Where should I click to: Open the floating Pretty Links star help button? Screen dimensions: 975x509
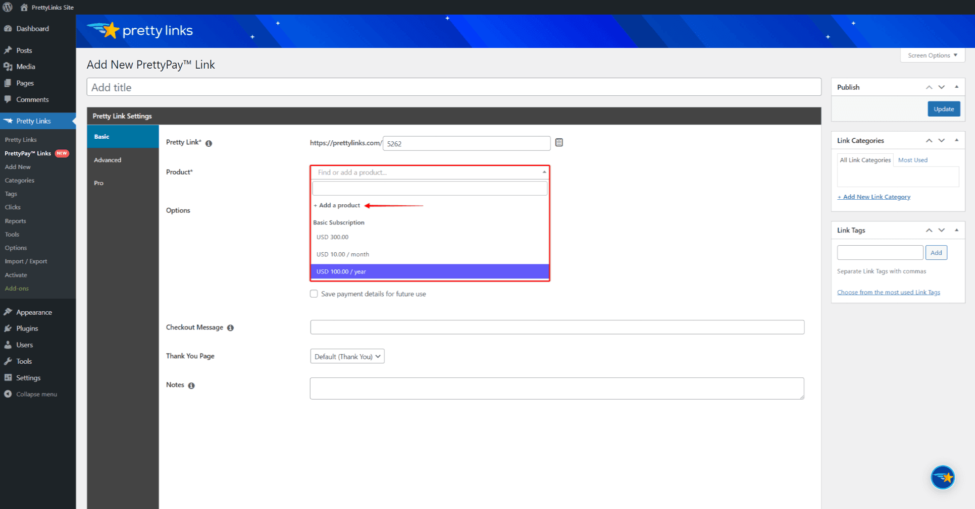click(x=942, y=477)
